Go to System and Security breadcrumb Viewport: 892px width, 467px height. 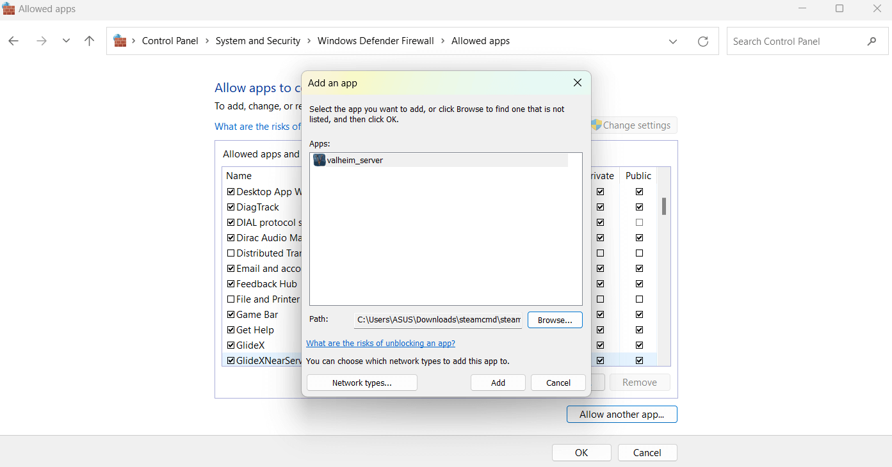(257, 41)
